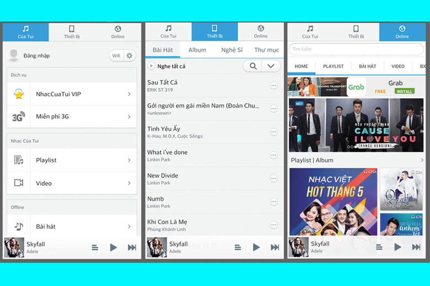Image resolution: width=430 pixels, height=286 pixels.
Task: Play Skyfall in middle screen player
Action: tap(256, 247)
